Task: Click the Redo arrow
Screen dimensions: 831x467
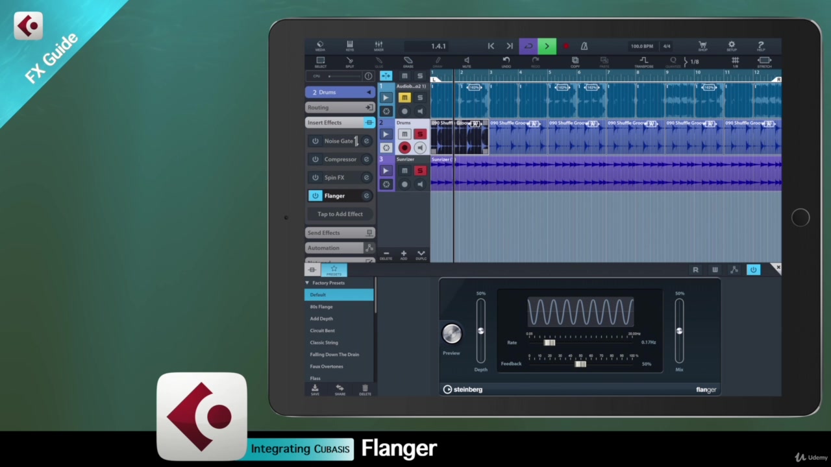Action: [x=536, y=62]
